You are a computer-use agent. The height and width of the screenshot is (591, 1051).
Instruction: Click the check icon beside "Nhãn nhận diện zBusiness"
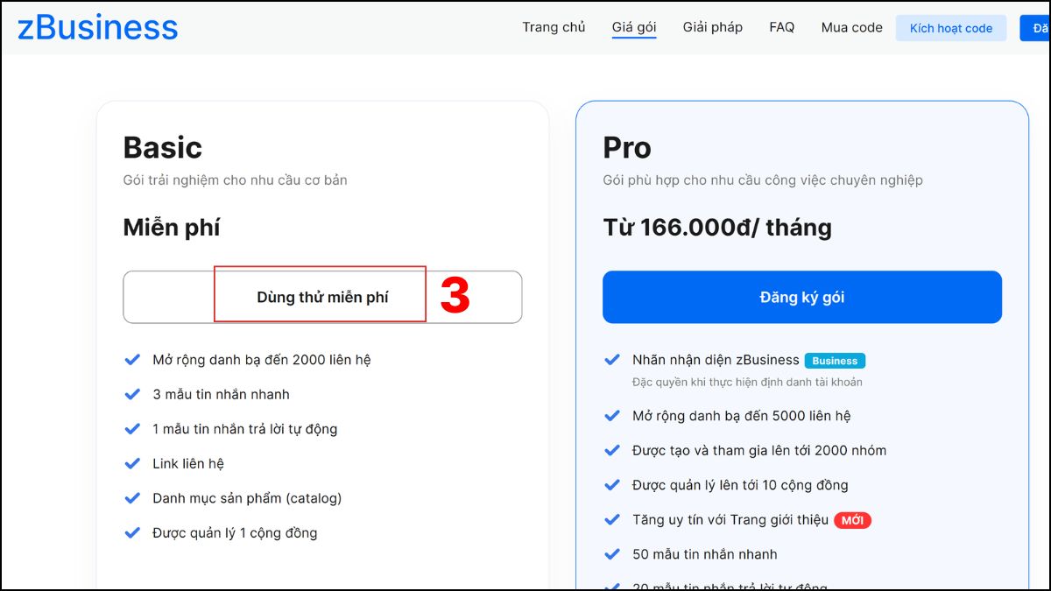[611, 360]
